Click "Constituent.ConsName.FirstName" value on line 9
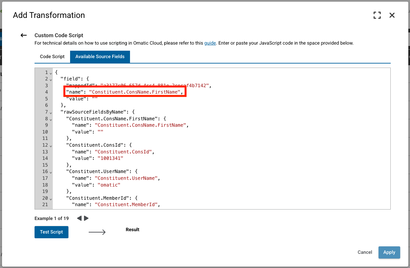 coord(140,125)
